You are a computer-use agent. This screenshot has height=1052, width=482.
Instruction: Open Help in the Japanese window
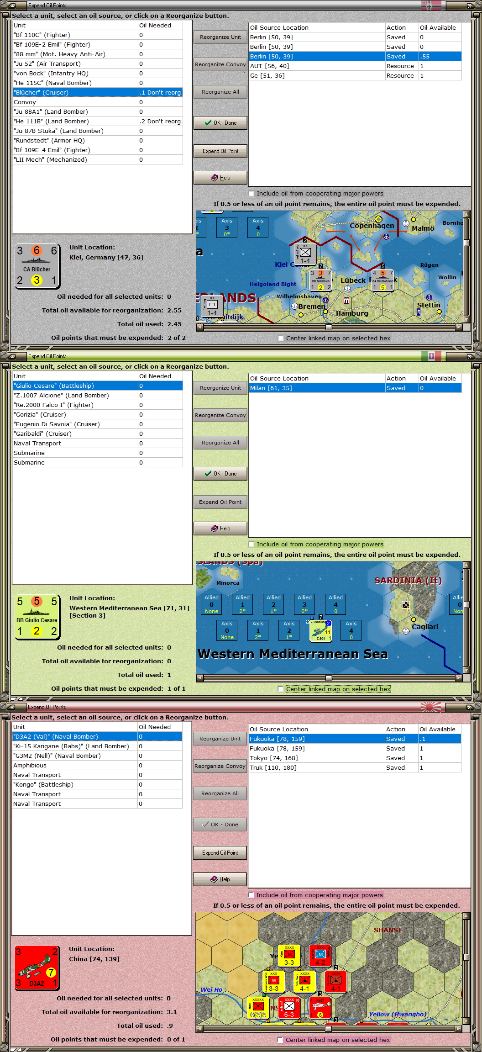coord(220,879)
